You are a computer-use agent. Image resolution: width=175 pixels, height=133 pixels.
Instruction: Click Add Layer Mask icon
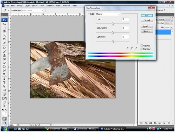click(150, 123)
